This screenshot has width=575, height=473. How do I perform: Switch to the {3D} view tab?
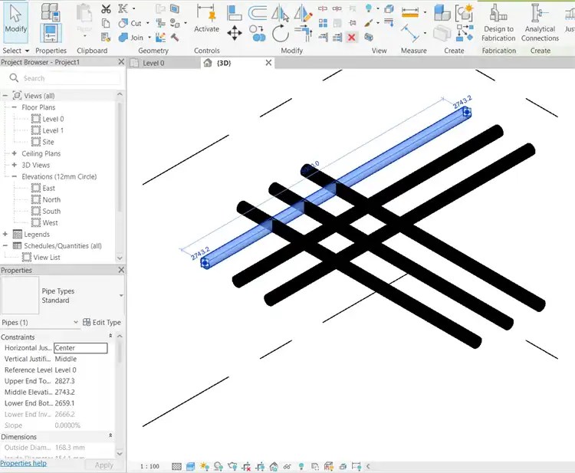[224, 63]
